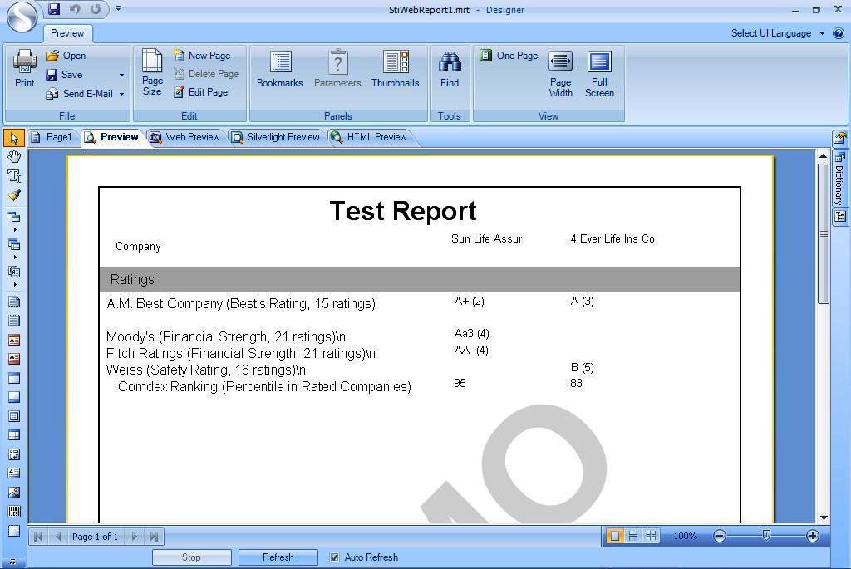The height and width of the screenshot is (569, 851).
Task: Switch to One Page view
Action: tap(509, 56)
